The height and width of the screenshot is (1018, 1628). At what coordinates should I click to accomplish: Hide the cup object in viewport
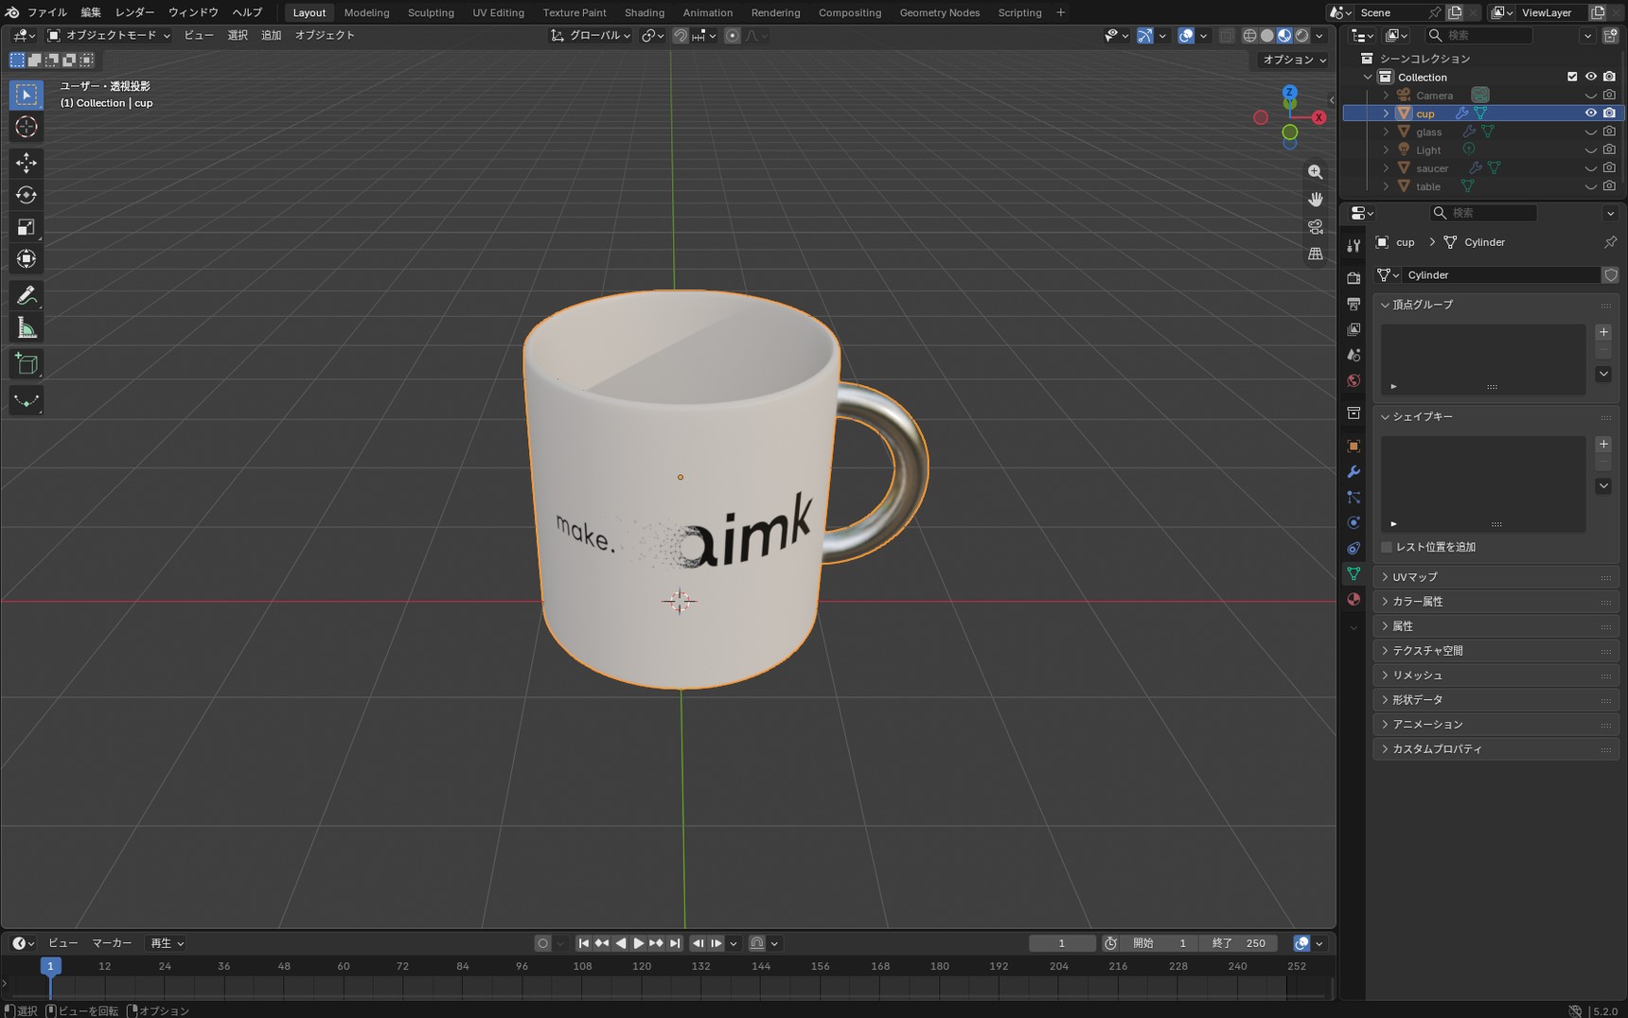(1591, 113)
